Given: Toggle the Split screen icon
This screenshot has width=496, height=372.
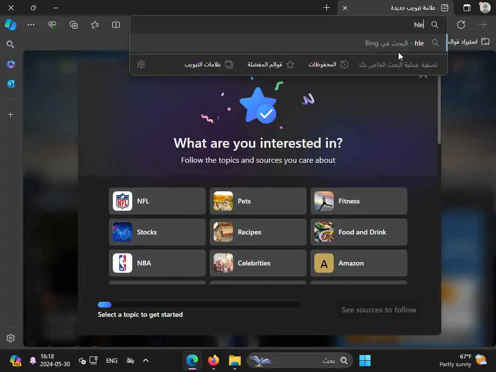Looking at the screenshot, I should click(x=116, y=25).
